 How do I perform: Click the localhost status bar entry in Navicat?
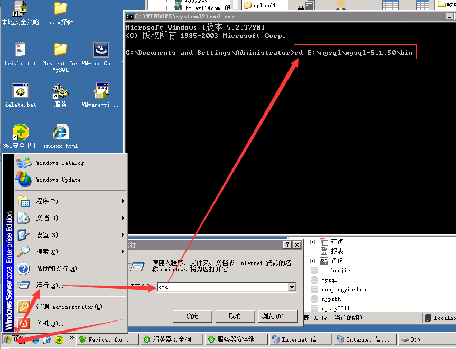(x=441, y=318)
